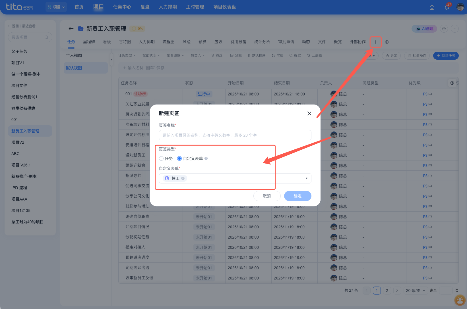Open the support chat avatar icon
Viewport: 467px width, 309px height.
[460, 300]
